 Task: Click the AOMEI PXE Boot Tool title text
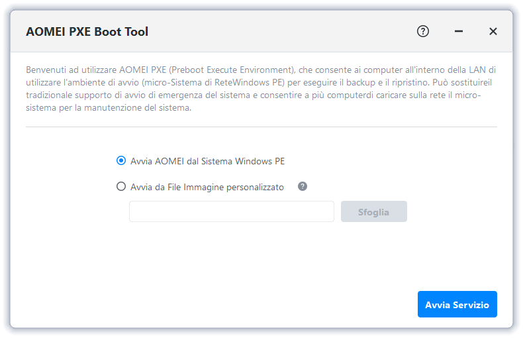click(x=87, y=31)
